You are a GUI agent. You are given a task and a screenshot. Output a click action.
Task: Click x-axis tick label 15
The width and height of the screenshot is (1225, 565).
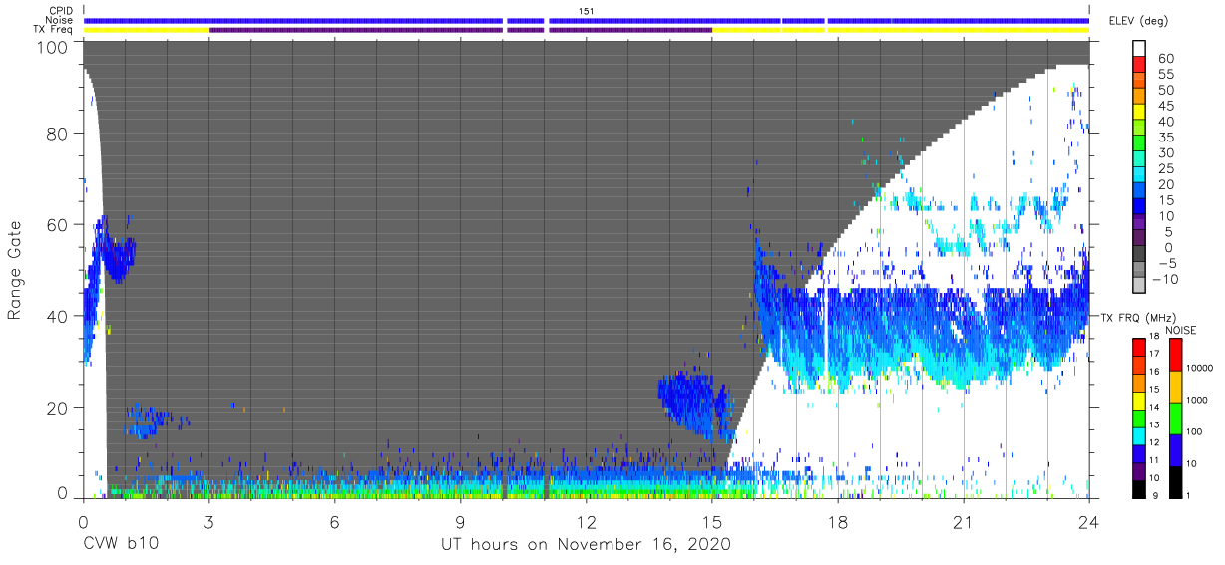tap(712, 521)
